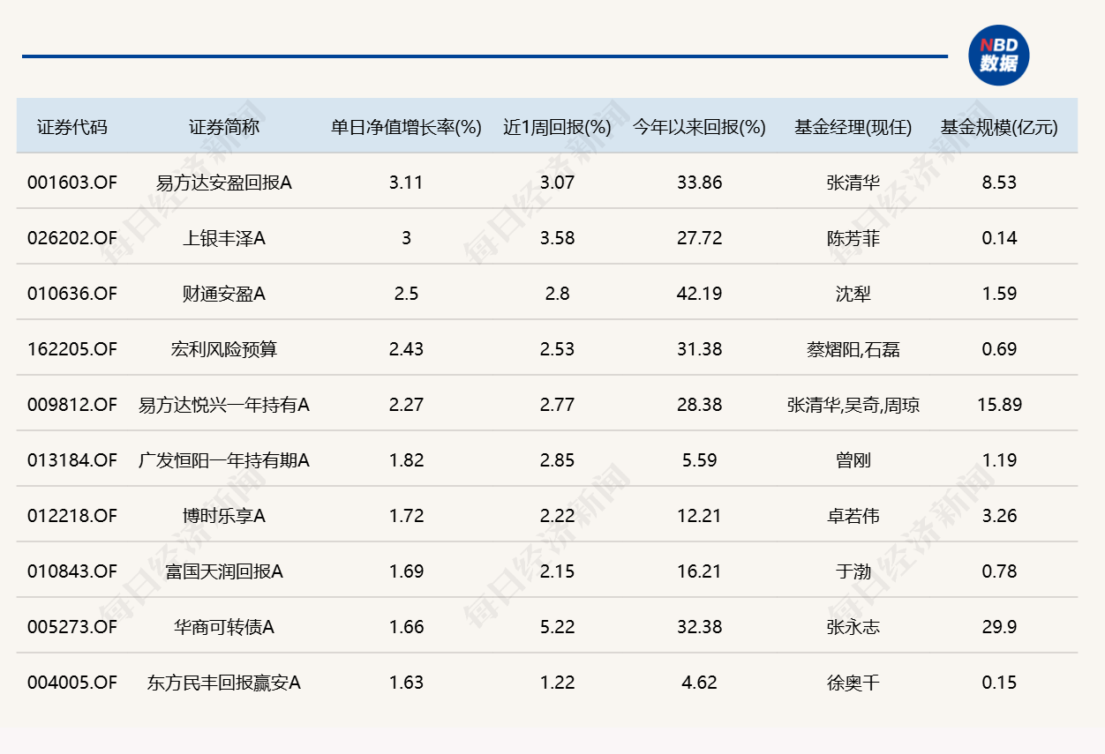Click manager name 张永志

[x=853, y=627]
